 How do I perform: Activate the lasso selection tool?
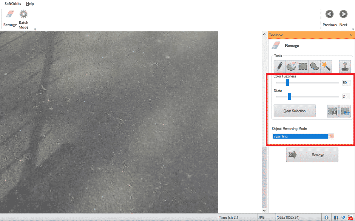(315, 66)
